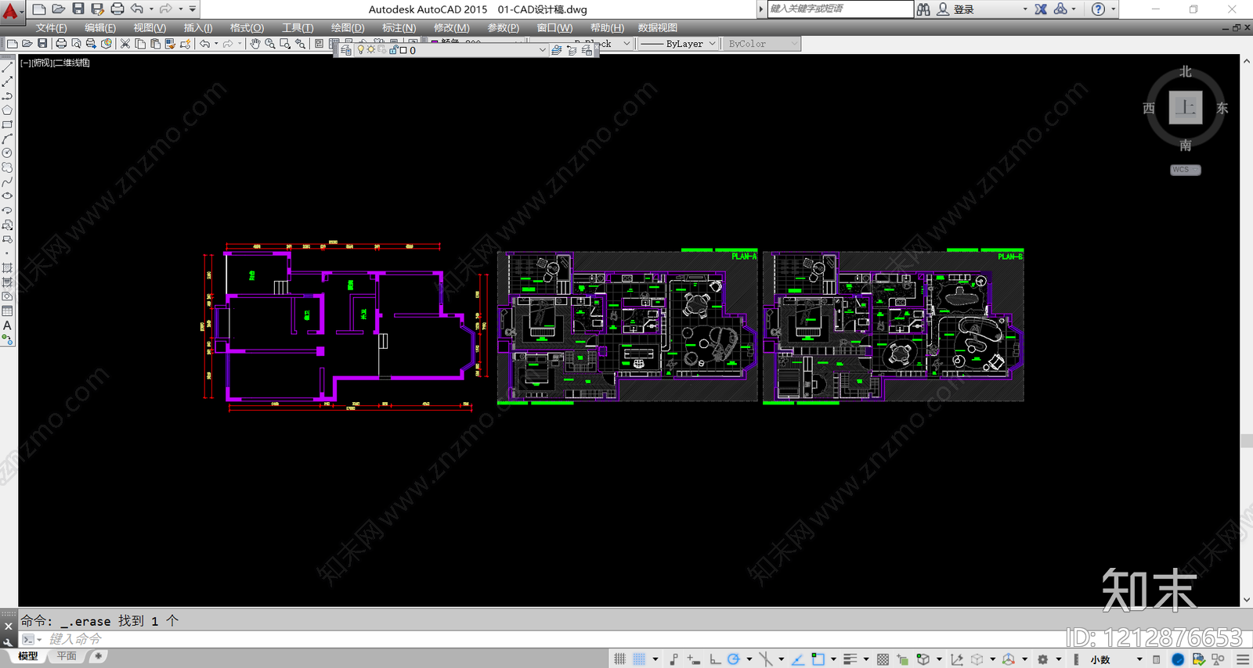Click the 北 direction on the ViewCube
The height and width of the screenshot is (668, 1253).
(1186, 72)
